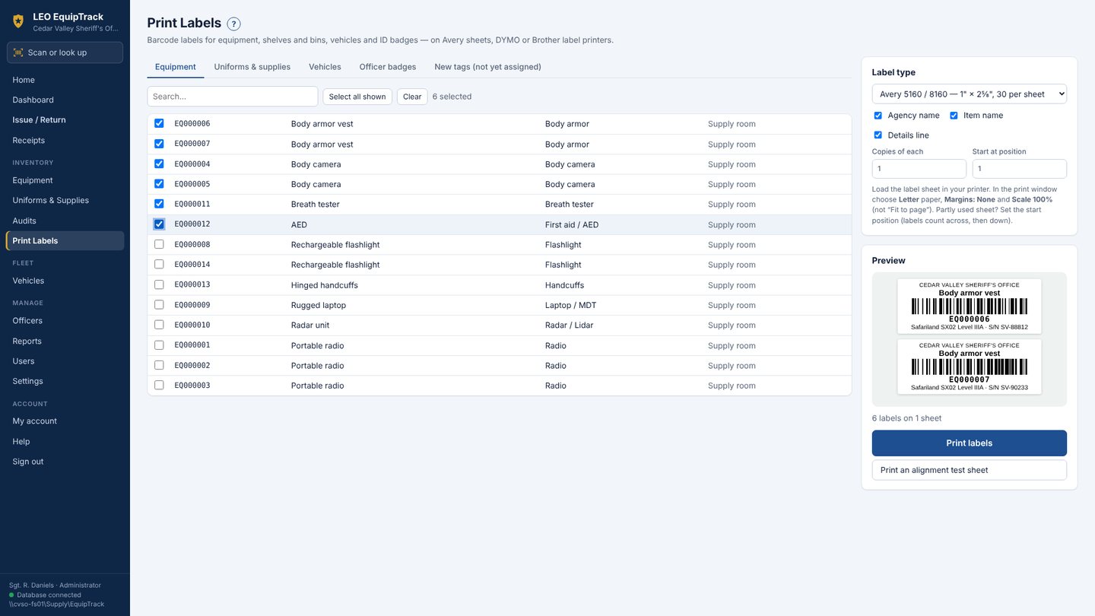The width and height of the screenshot is (1095, 616).
Task: Click the Select all shown button
Action: pyautogui.click(x=357, y=97)
